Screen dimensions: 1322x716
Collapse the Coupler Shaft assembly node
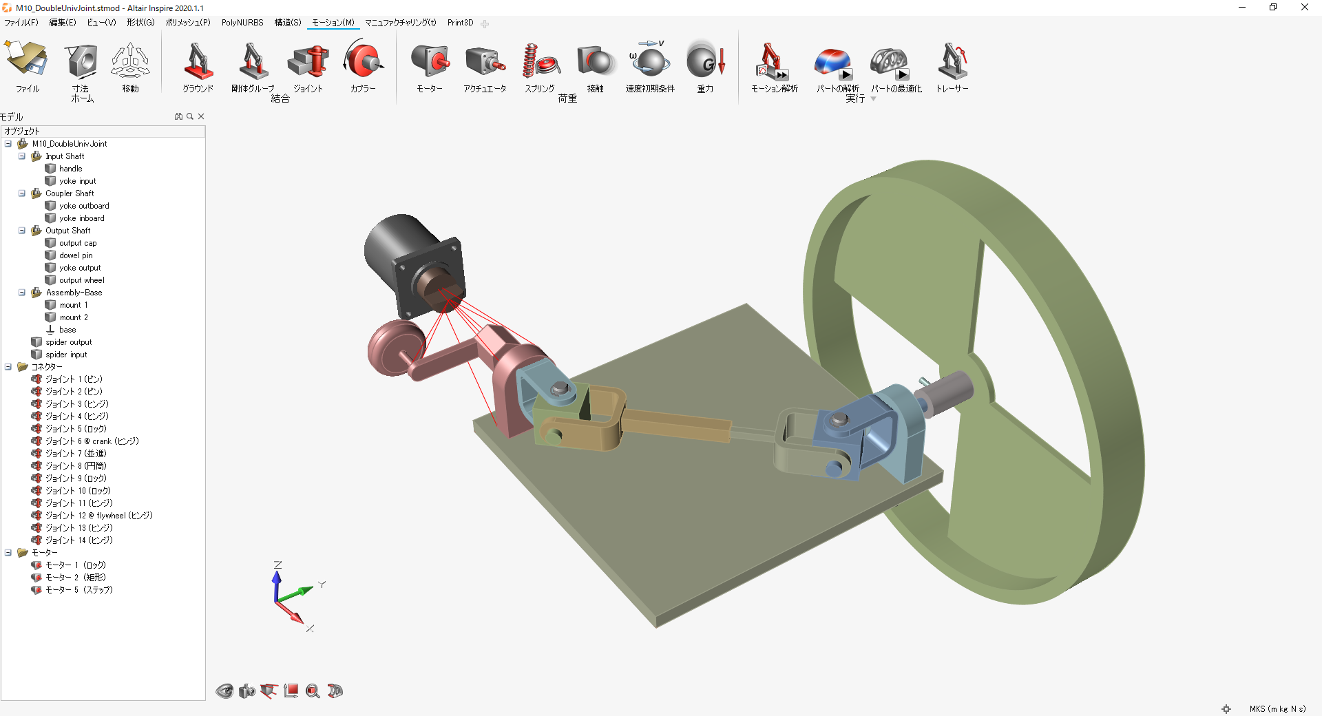(x=22, y=193)
